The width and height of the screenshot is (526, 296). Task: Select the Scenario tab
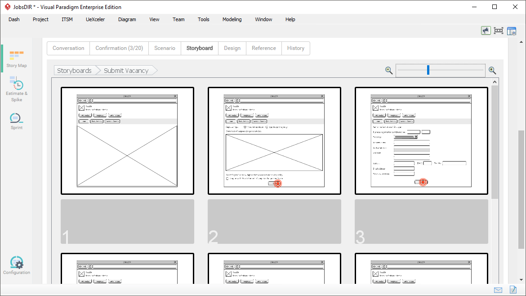tap(165, 48)
